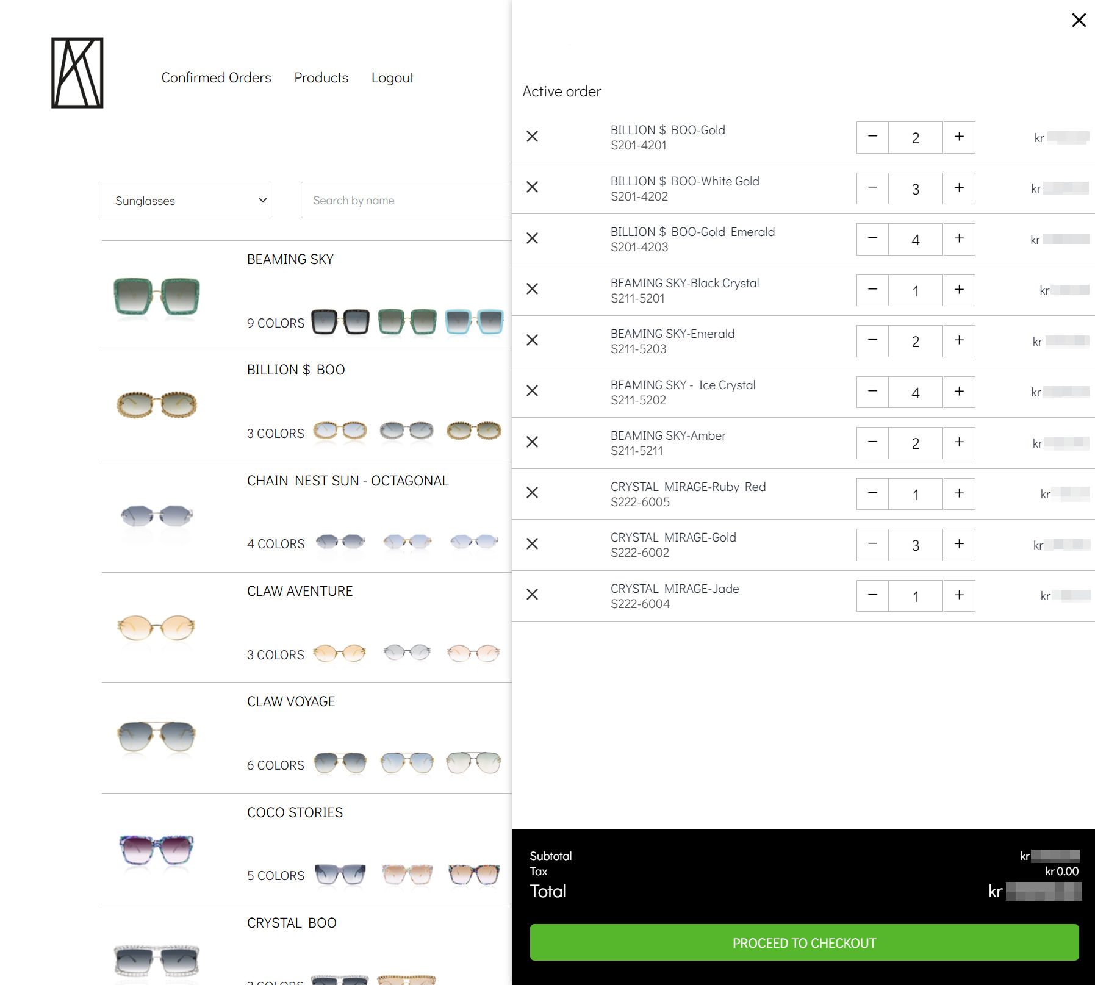Select BILLION $ BOO main product thumbnail
The image size is (1095, 985).
pos(157,404)
